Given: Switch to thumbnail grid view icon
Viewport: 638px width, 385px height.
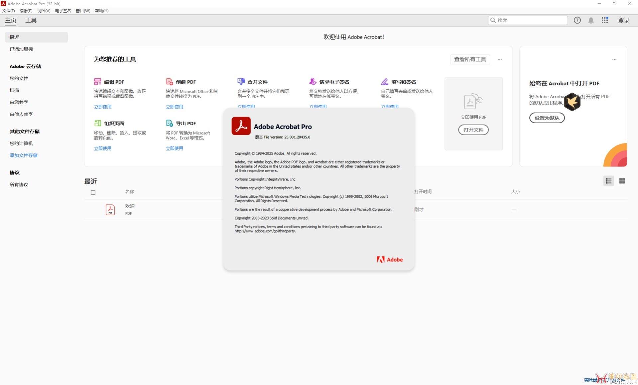Looking at the screenshot, I should [x=622, y=181].
